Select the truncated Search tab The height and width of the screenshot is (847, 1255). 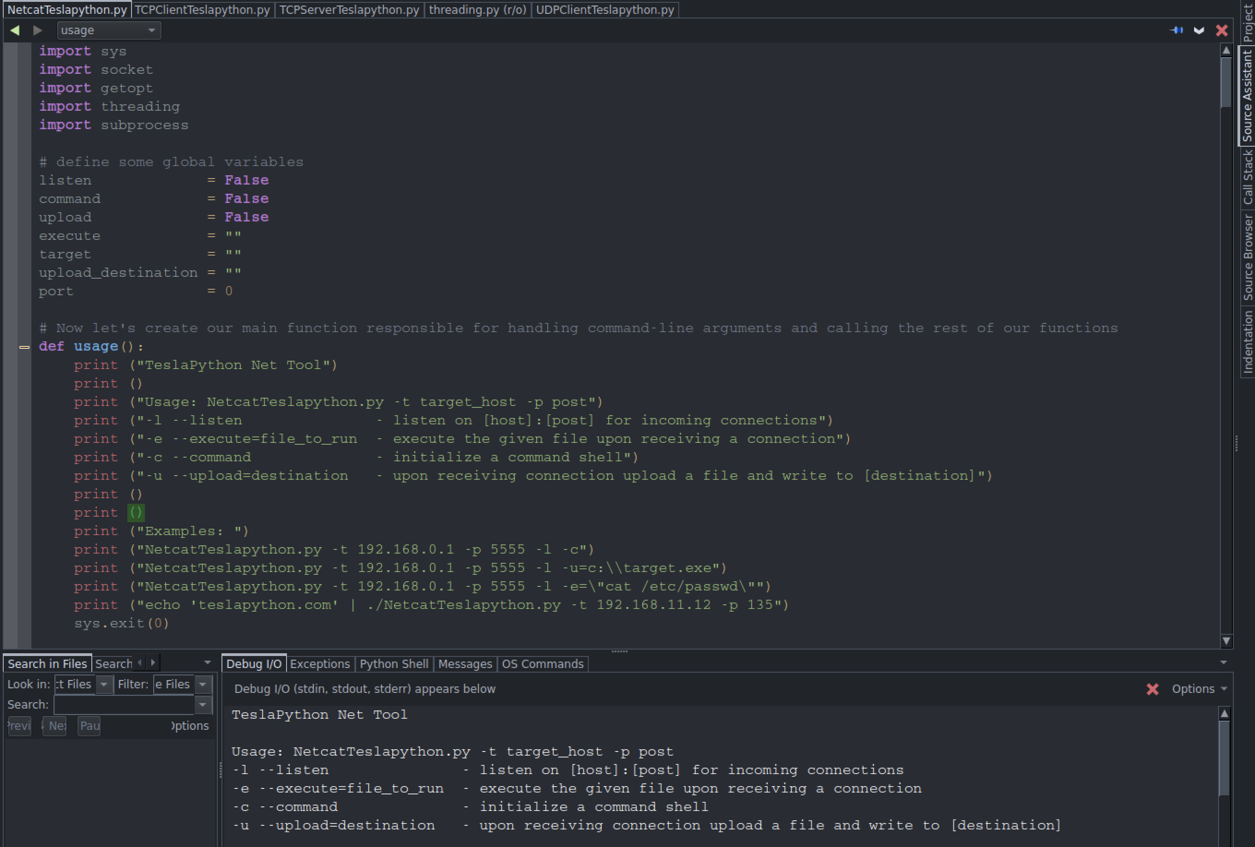114,663
